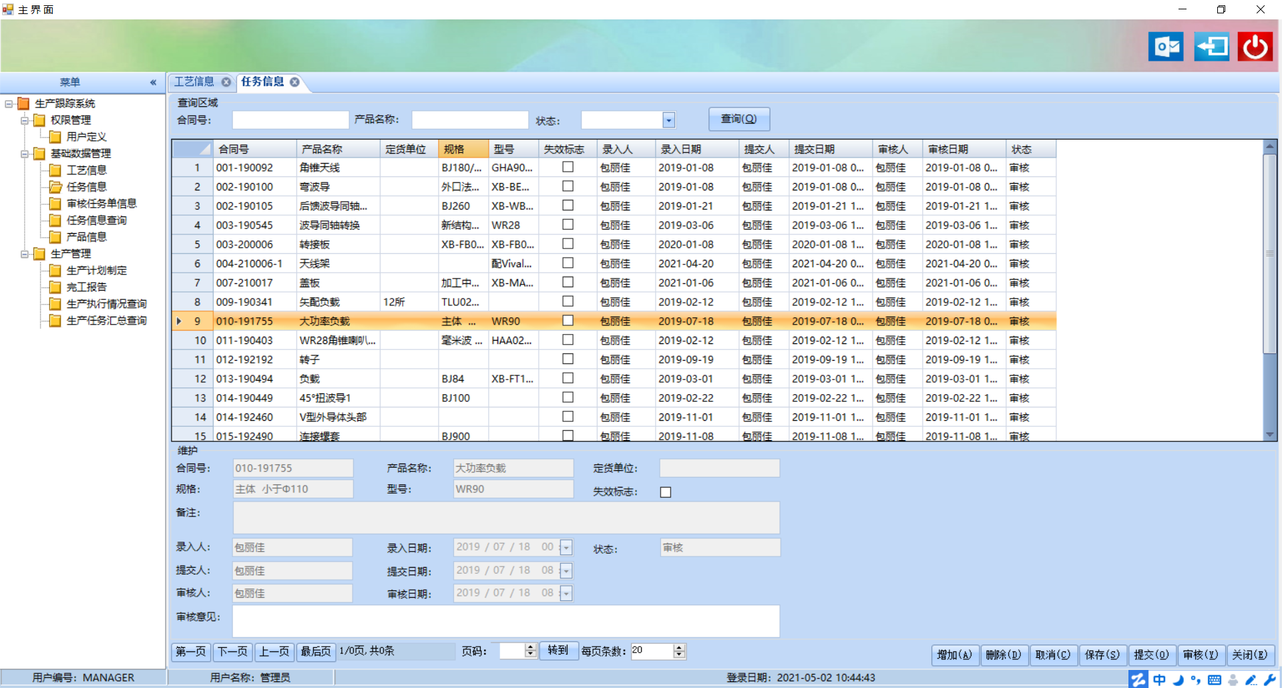The height and width of the screenshot is (688, 1282).
Task: Click the 提交(O) button
Action: [1152, 655]
